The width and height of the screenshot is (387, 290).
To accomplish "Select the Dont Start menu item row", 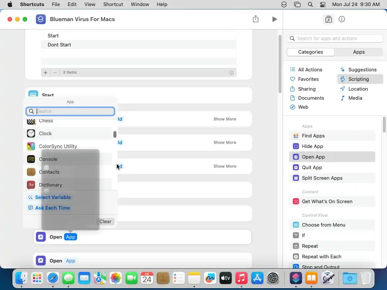I will pos(138,45).
